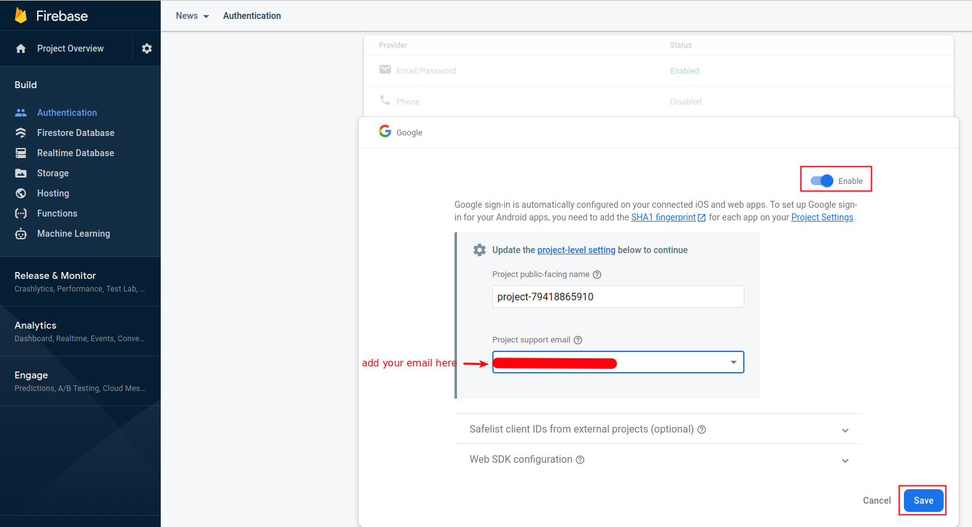The image size is (972, 527).
Task: Click the Firebase flame logo
Action: click(x=21, y=14)
